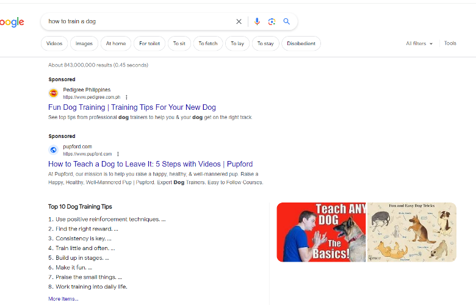Open three-dot menu beside pedigree.com.ph URL
This screenshot has width=476, height=305.
(x=126, y=97)
